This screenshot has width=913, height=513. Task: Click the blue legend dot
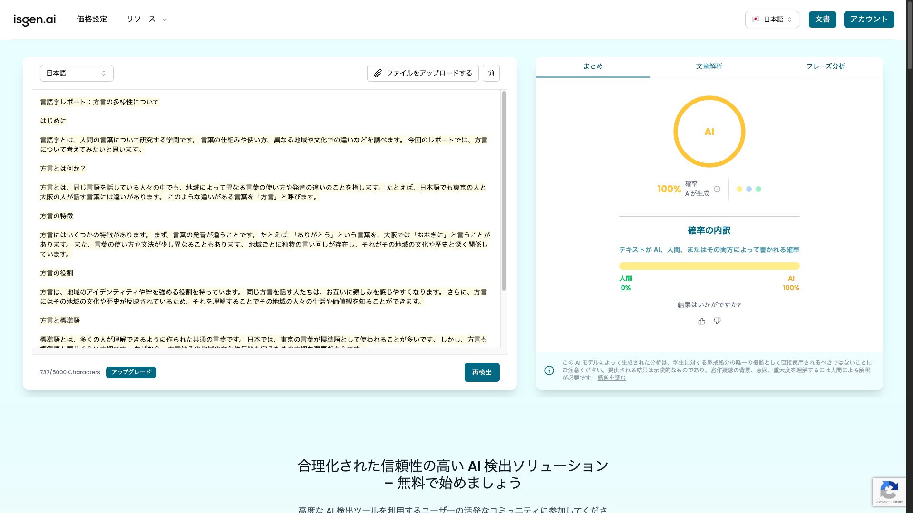click(749, 189)
